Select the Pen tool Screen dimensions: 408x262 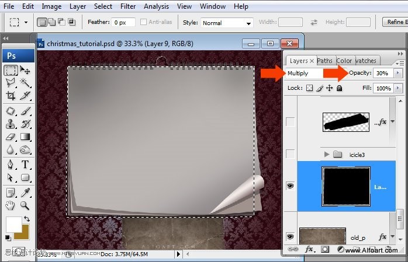11,165
